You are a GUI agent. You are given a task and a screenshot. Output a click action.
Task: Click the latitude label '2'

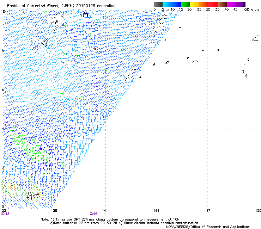click(x=3, y=168)
